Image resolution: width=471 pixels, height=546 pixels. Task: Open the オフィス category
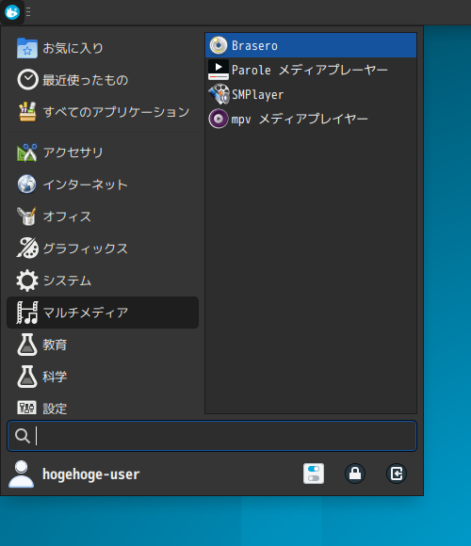click(x=103, y=217)
